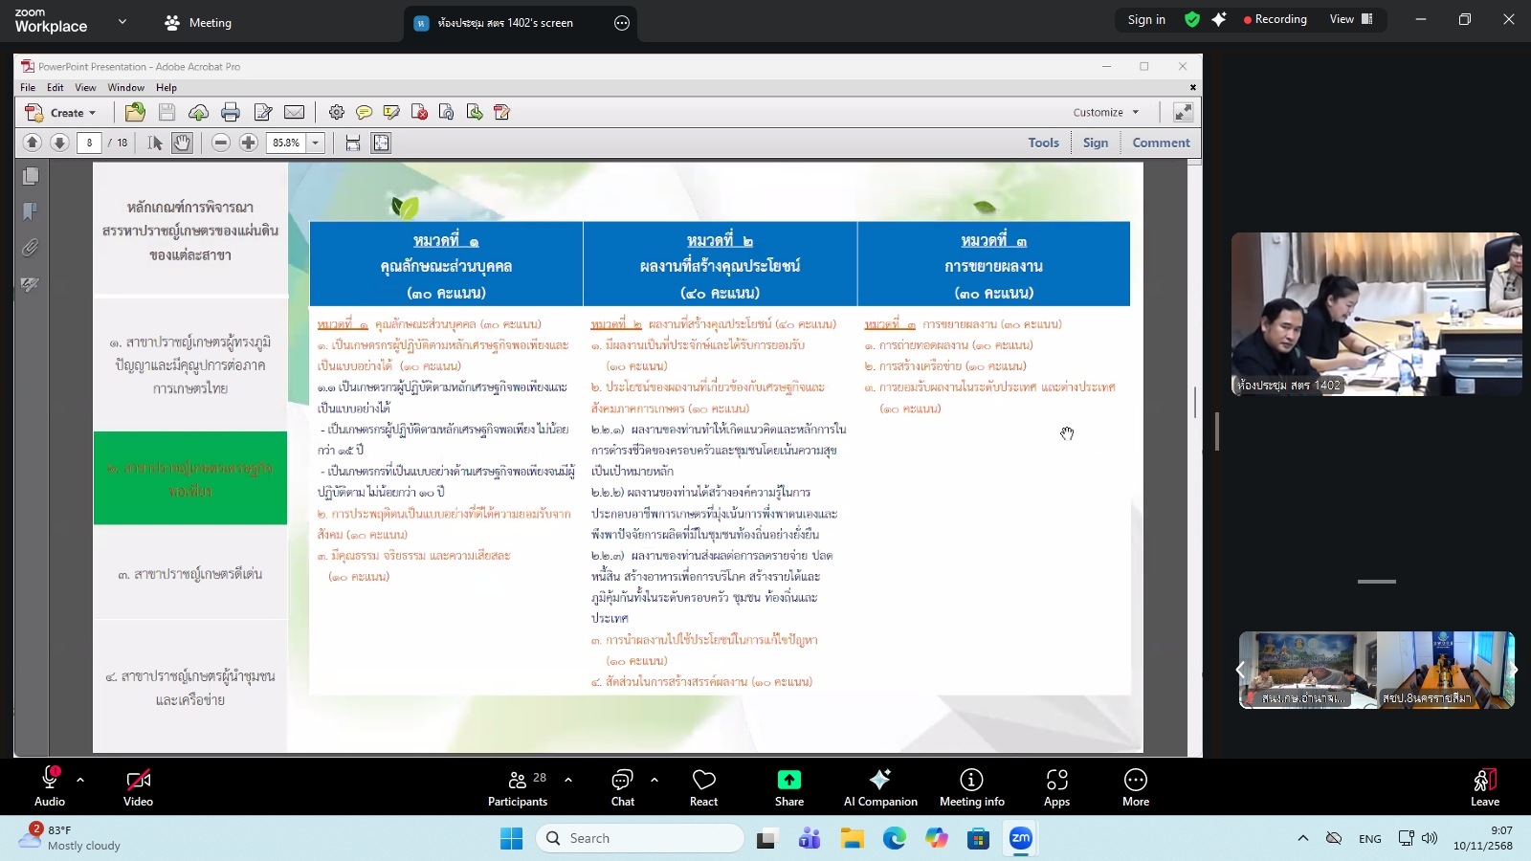Open the Bookmarks panel

tap(30, 210)
